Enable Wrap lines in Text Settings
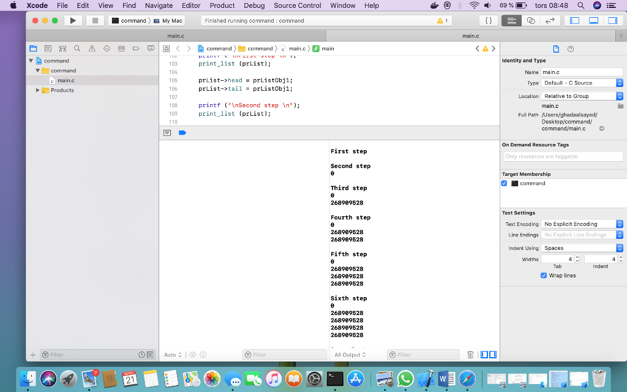 click(x=543, y=276)
